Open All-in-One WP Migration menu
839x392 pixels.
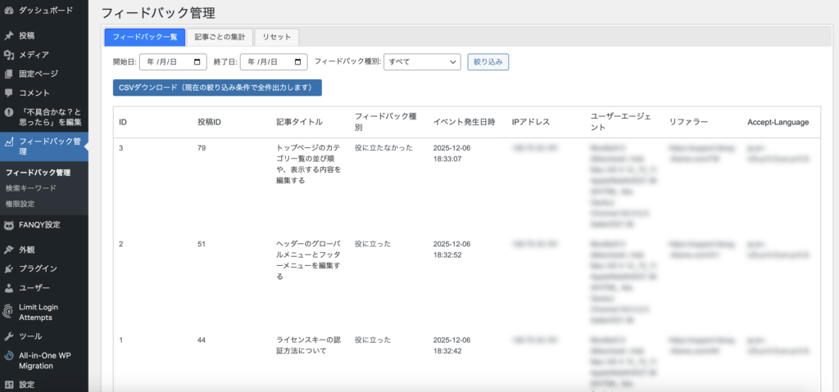48,361
